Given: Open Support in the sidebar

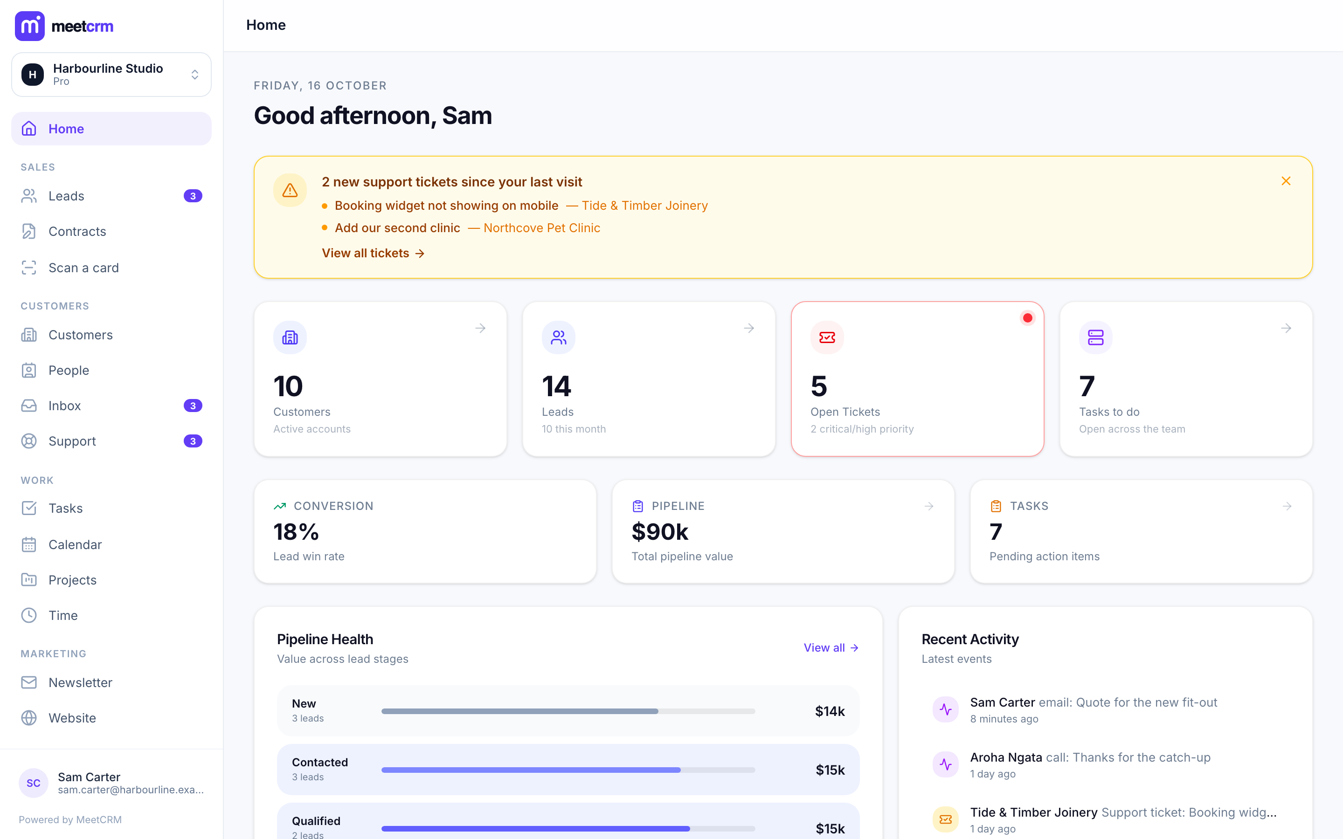Looking at the screenshot, I should (x=111, y=441).
